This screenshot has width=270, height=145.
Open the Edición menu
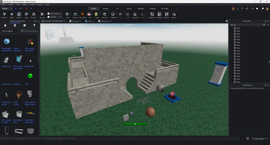tap(11, 5)
